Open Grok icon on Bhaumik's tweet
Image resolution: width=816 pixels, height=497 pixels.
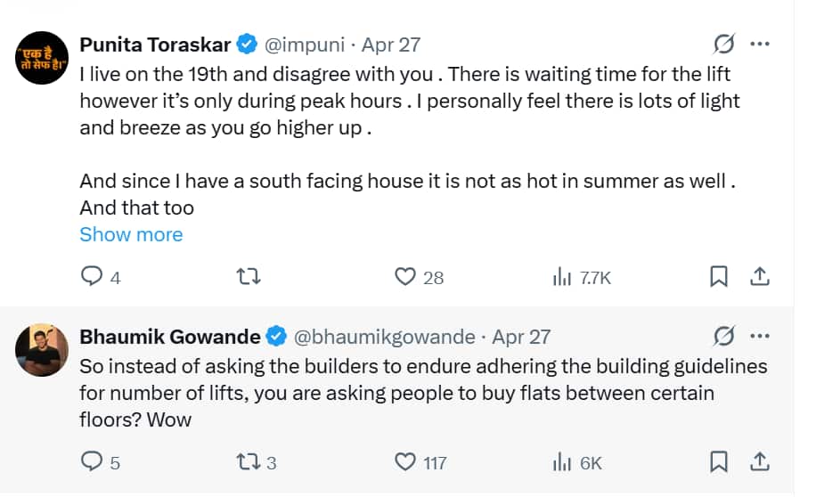pyautogui.click(x=723, y=337)
